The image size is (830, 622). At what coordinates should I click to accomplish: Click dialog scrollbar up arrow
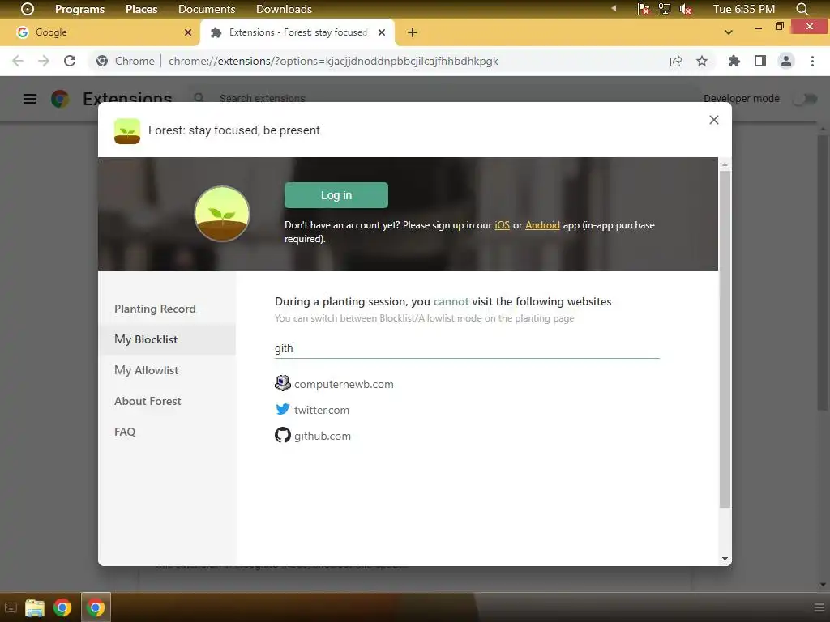pyautogui.click(x=725, y=164)
